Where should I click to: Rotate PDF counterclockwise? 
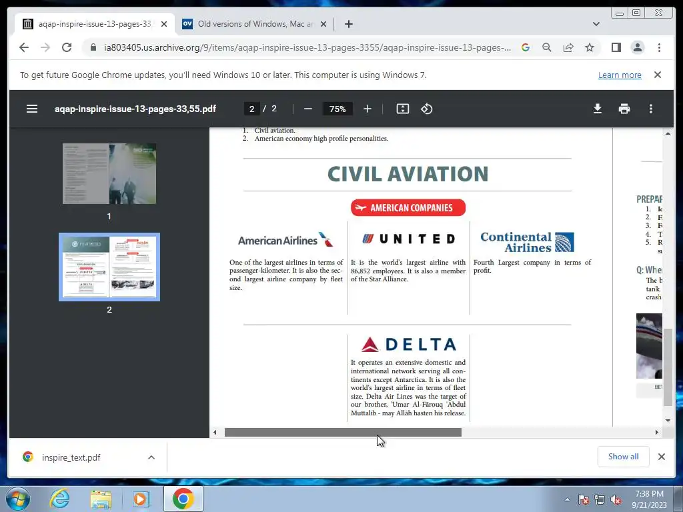pos(426,109)
